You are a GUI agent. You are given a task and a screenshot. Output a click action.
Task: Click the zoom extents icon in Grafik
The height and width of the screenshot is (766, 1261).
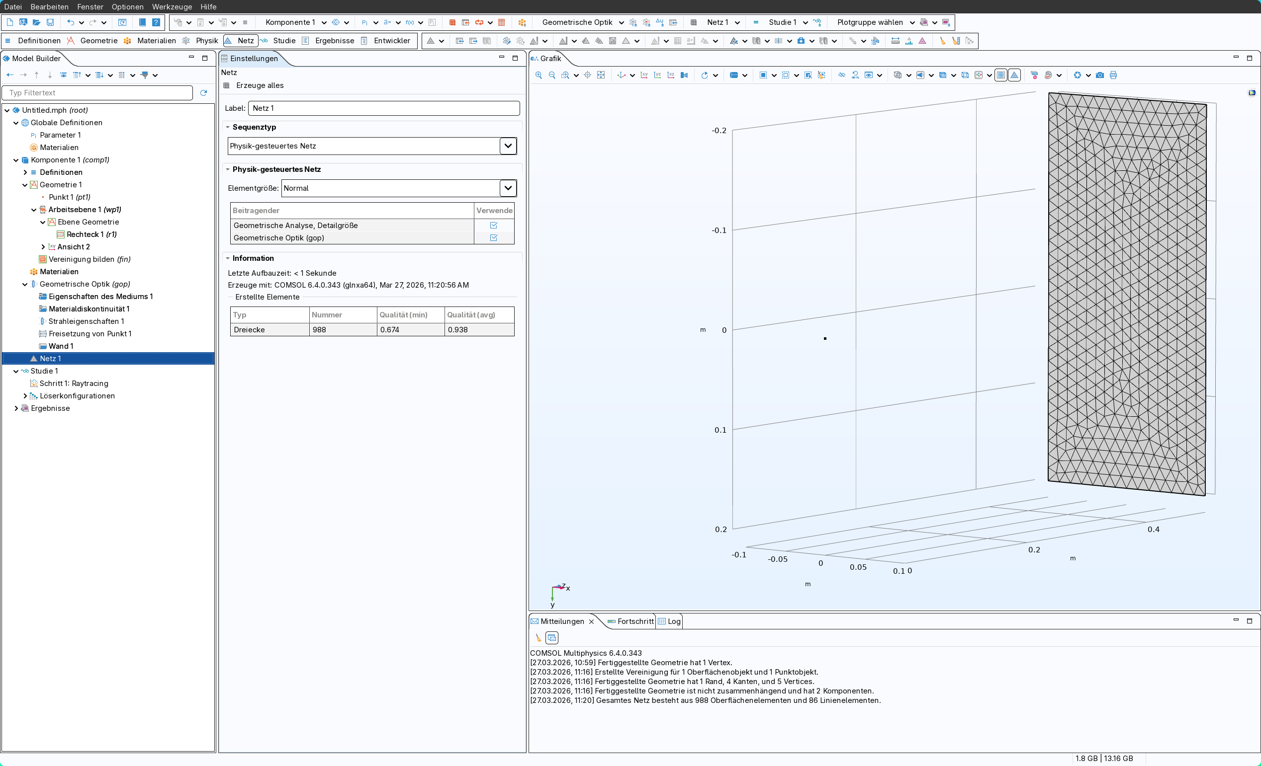[601, 75]
